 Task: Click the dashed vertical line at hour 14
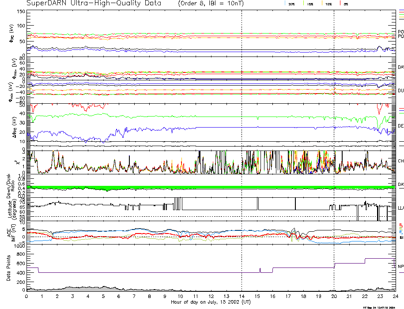242,132
